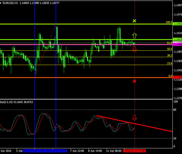The image size is (182, 154).
Task: Select the red down arrow on the price chart
Action: click(135, 49)
